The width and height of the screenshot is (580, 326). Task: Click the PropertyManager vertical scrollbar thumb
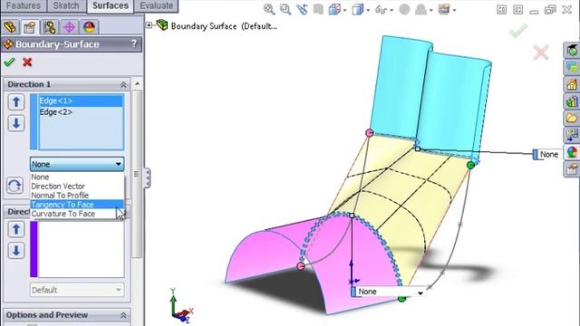click(x=137, y=174)
